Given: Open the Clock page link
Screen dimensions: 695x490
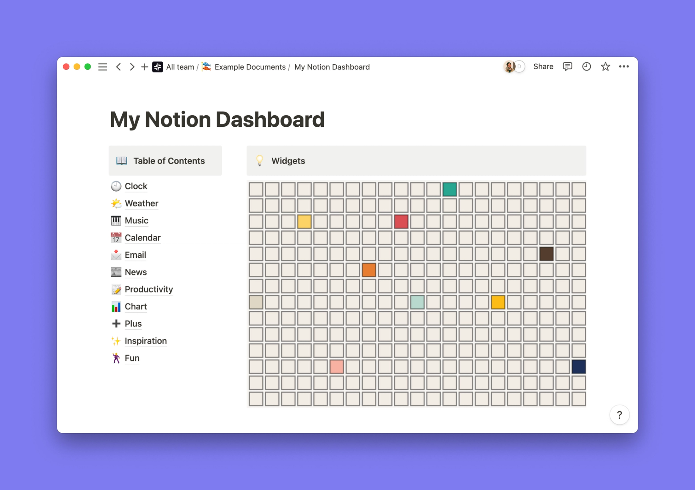Looking at the screenshot, I should point(136,186).
